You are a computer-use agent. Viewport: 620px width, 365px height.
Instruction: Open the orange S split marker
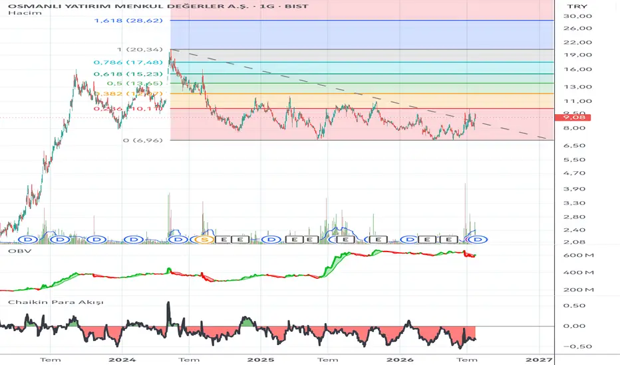(x=204, y=240)
